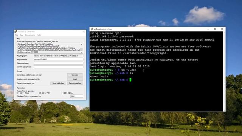Screen dimensions: 242x136
Task: Click the Generate button
Action: coord(75,75)
